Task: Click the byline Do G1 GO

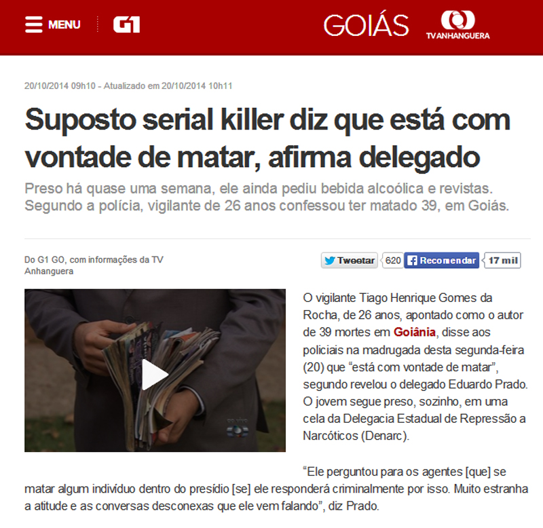Action: [94, 265]
